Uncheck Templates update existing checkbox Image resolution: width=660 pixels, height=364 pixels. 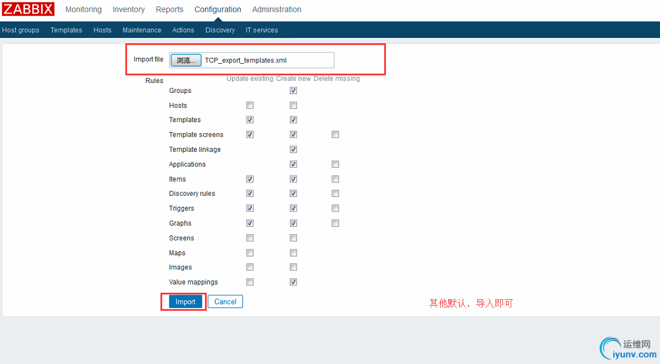click(x=250, y=120)
